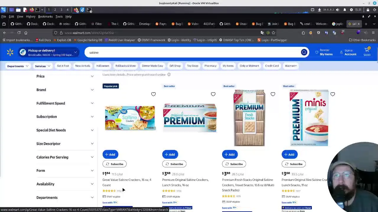378x212 pixels.
Task: Open the Bookmarks menu
Action: coord(45,16)
